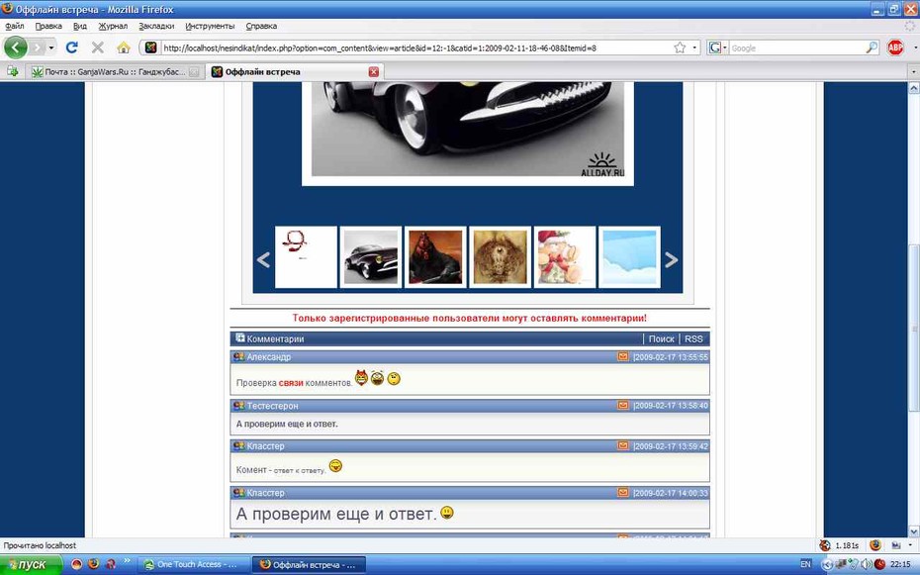Click the new tab icon on tab bar
Image resolution: width=920 pixels, height=575 pixels.
point(12,71)
